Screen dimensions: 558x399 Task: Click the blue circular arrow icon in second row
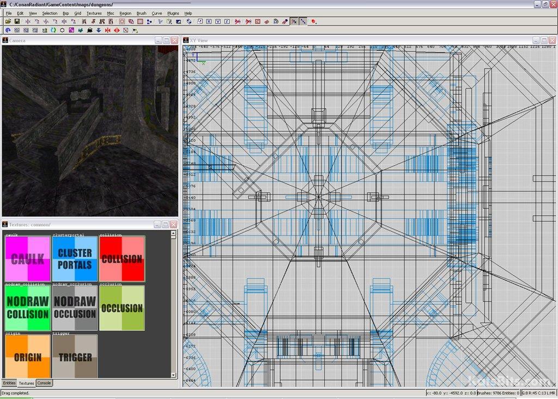click(8, 31)
